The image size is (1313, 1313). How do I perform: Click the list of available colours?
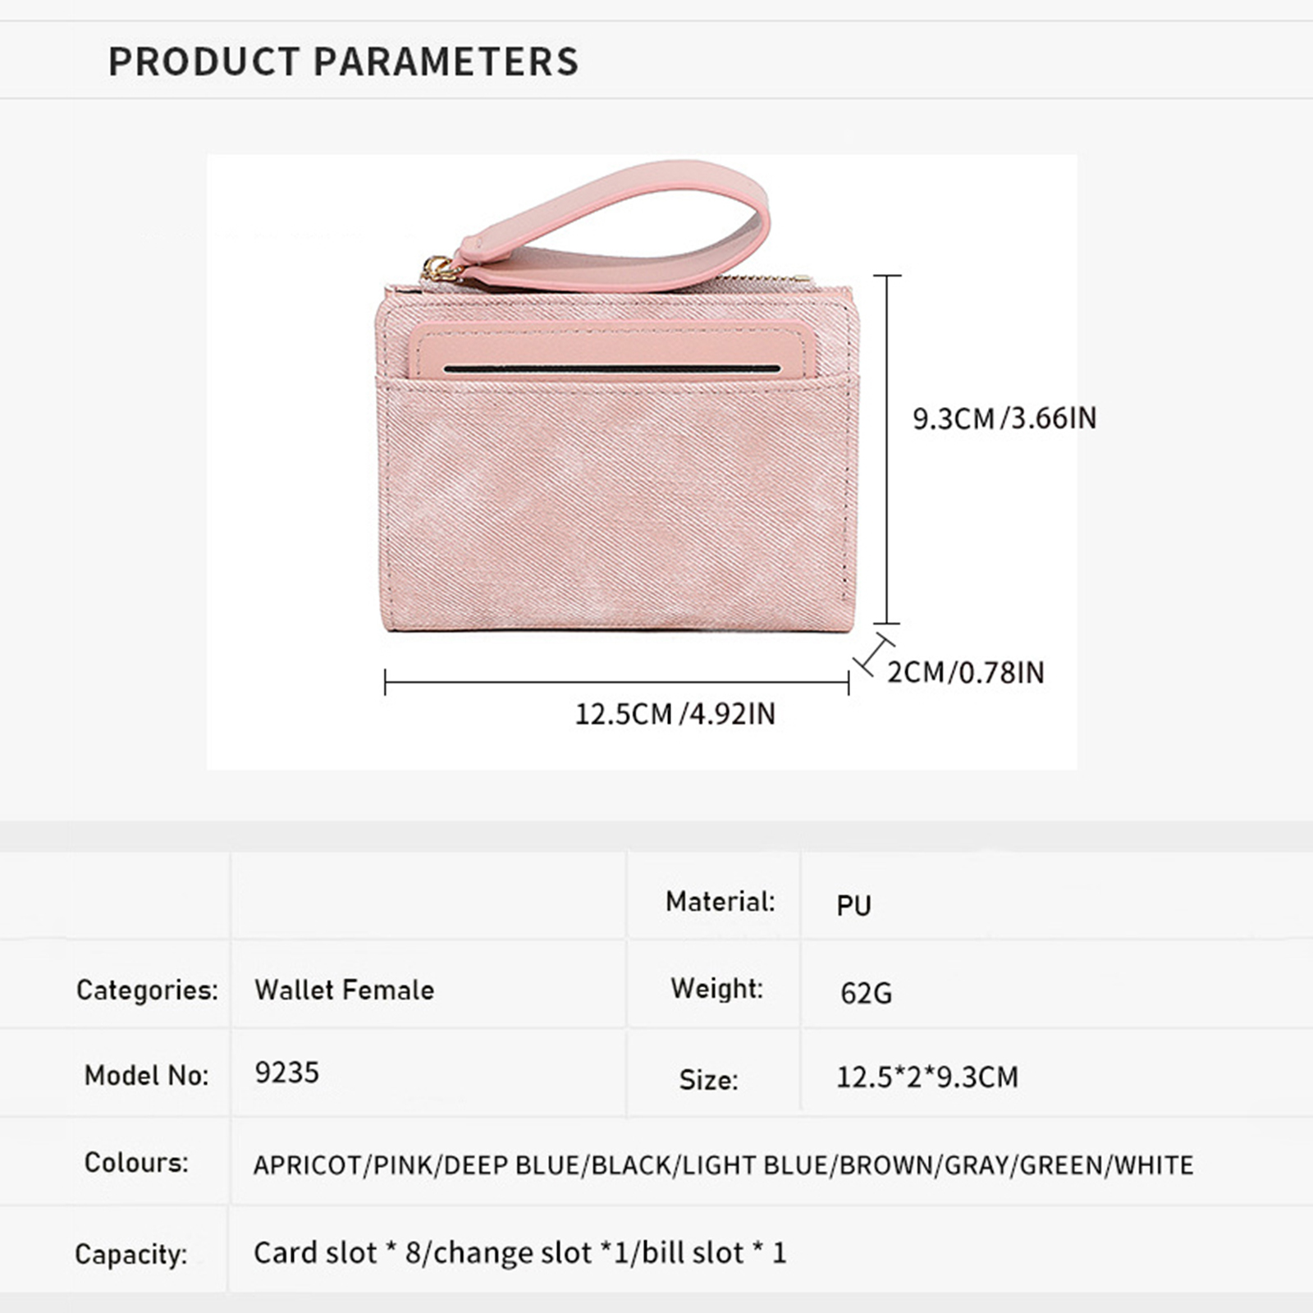(x=723, y=1165)
